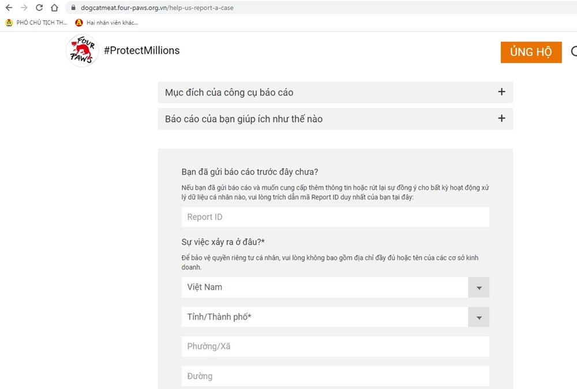Click the browser back arrow
Image resolution: width=577 pixels, height=389 pixels.
(x=9, y=8)
